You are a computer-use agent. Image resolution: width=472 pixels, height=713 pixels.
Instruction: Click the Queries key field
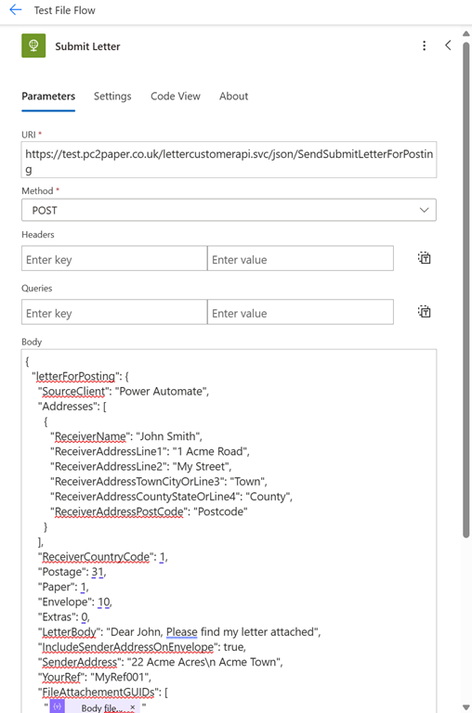click(114, 312)
